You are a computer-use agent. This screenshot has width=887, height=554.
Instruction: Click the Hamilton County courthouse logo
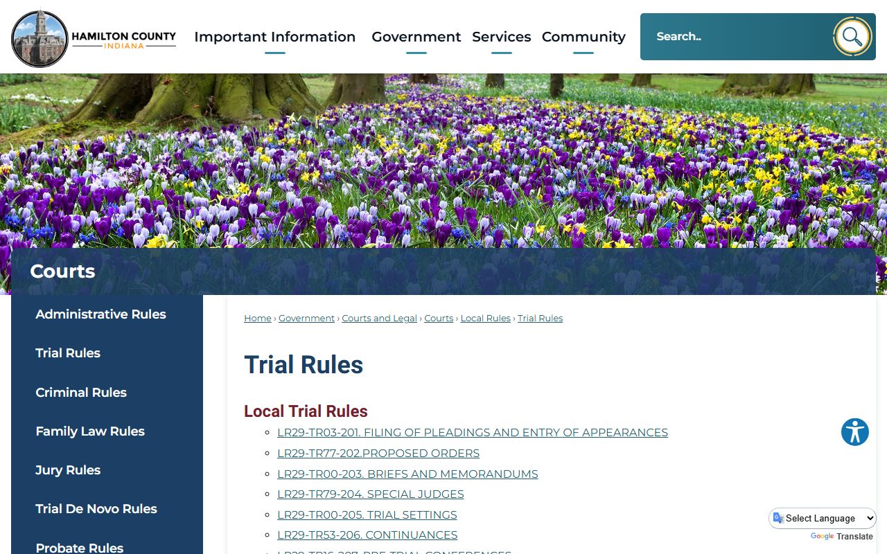coord(94,38)
